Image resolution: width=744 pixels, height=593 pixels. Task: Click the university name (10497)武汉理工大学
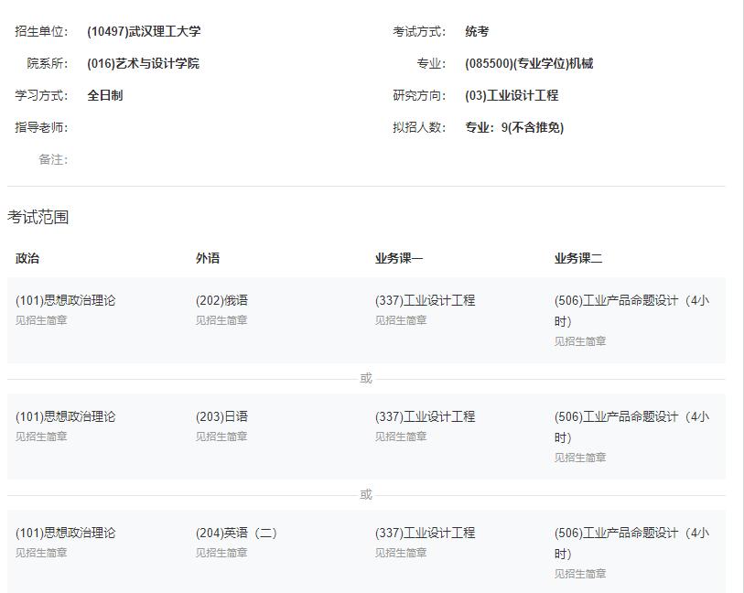(144, 31)
